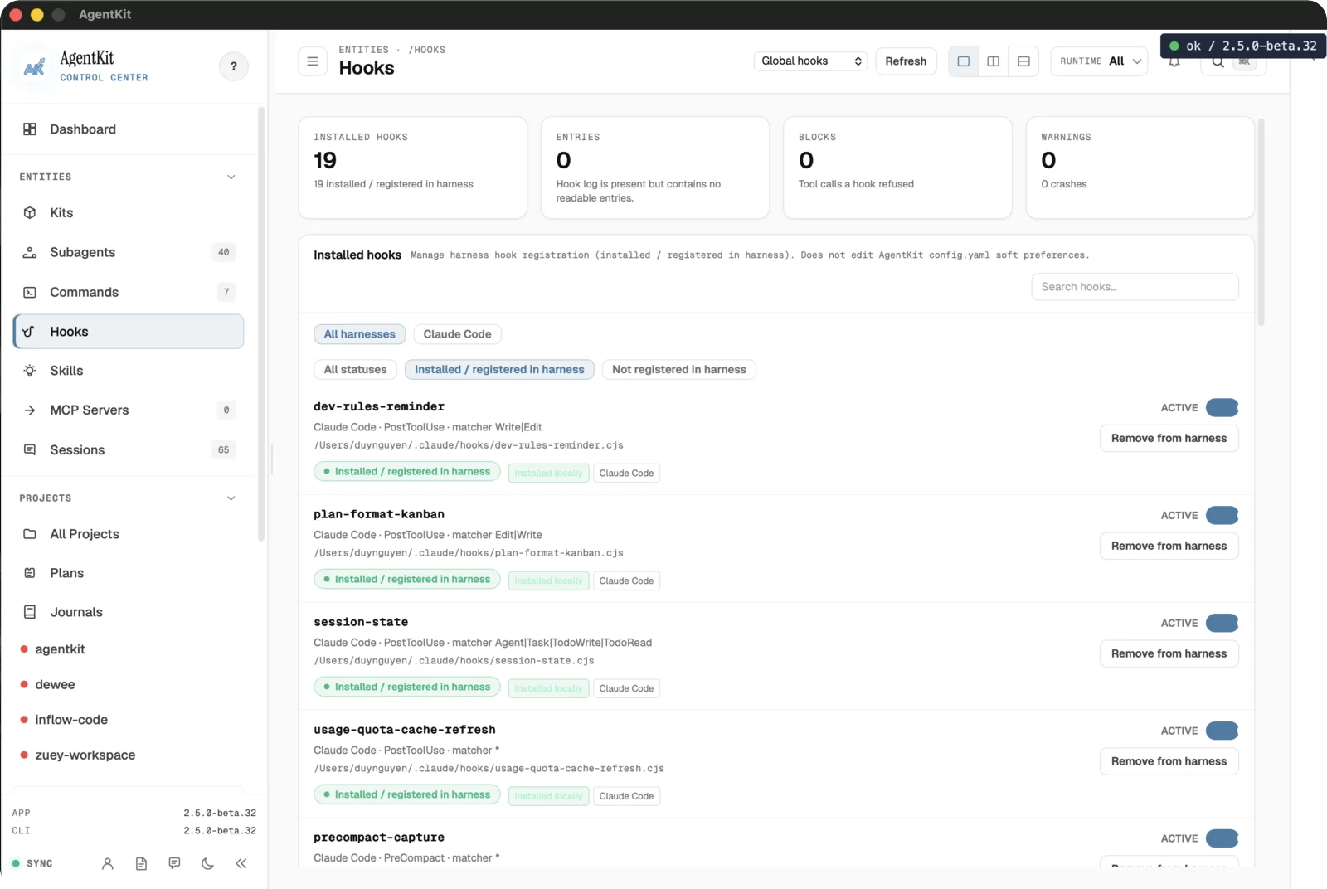Click the Dashboard grid icon
This screenshot has height=889, width=1327.
30,129
